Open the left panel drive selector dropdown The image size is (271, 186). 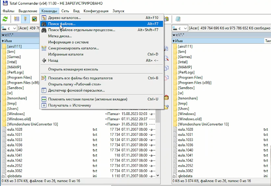pyautogui.click(x=15, y=28)
